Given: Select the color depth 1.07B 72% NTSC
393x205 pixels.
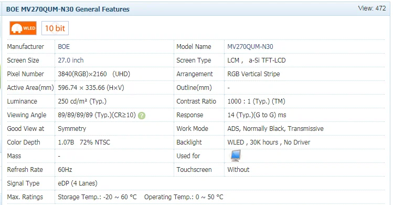Looking at the screenshot, I should pyautogui.click(x=84, y=142).
